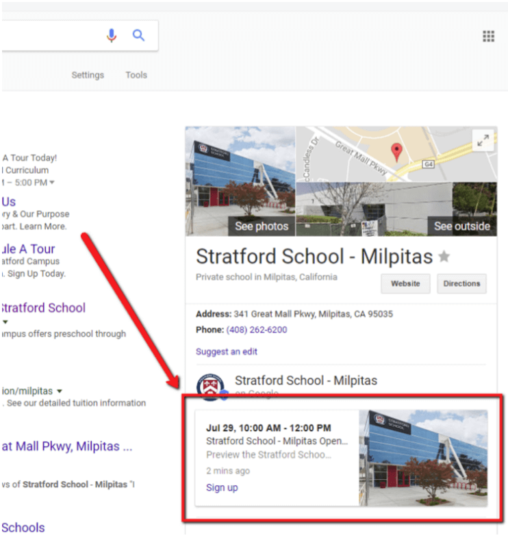The height and width of the screenshot is (540, 508).
Task: Expand arrow below Stratford School result title
Action: pyautogui.click(x=5, y=322)
